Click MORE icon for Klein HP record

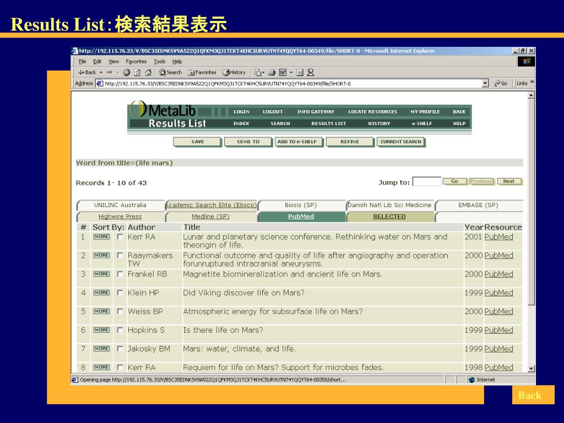(101, 293)
